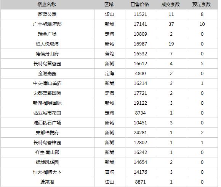This screenshot has width=221, height=187.
Task: Select the 祥生·南山郡 property name
Action: (47, 152)
